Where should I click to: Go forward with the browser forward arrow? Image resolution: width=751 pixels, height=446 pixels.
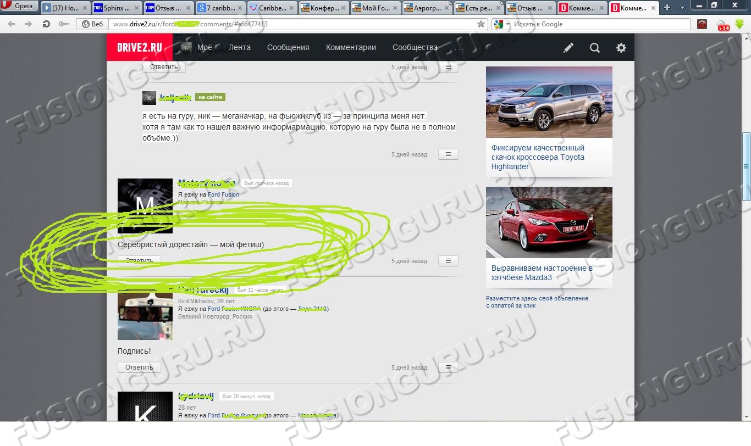[29, 24]
